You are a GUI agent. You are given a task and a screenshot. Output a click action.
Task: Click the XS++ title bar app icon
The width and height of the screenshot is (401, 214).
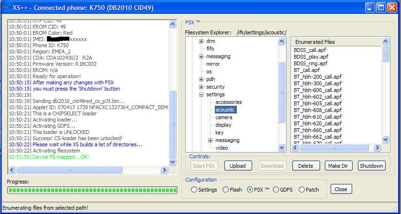[x=5, y=8]
